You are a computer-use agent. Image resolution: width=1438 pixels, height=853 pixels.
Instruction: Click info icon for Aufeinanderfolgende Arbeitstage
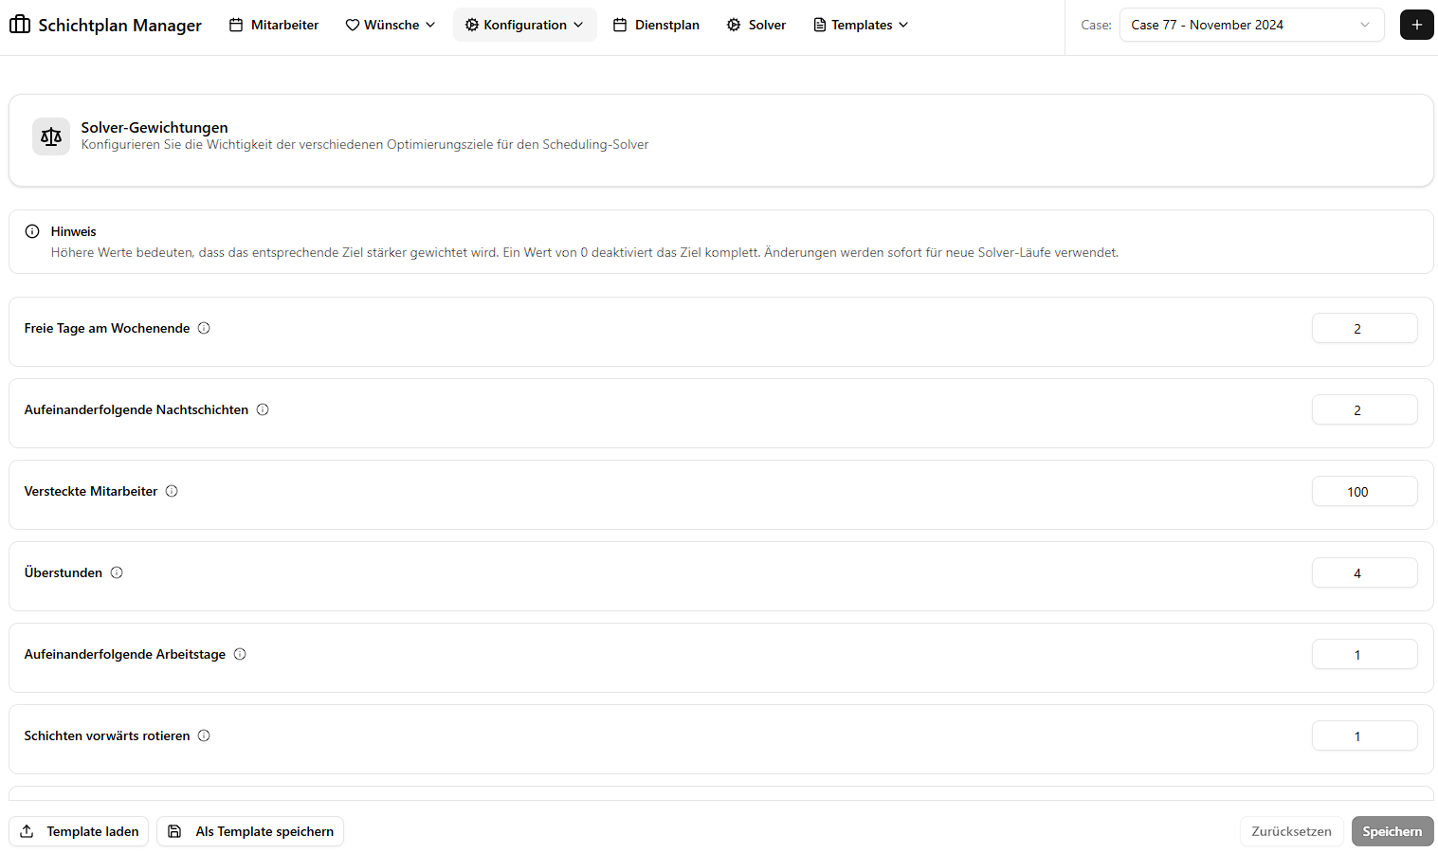(x=240, y=654)
